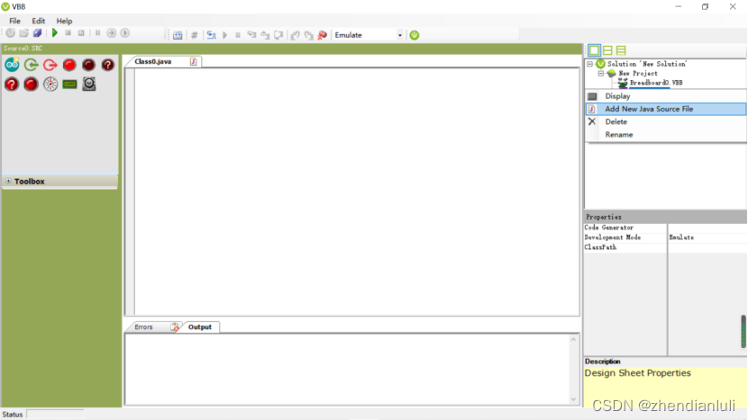Screen dimensions: 748x420
Task: Select Solution 'New Solution' tree item
Action: click(647, 64)
